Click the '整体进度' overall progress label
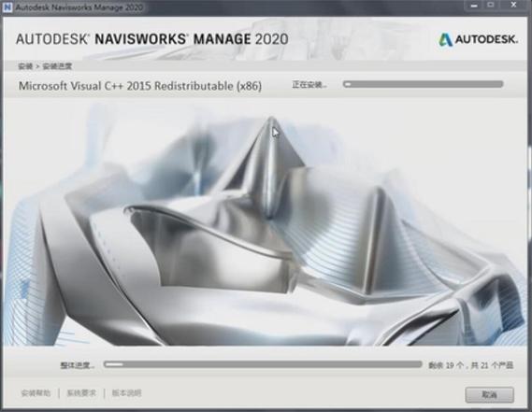 coord(78,365)
